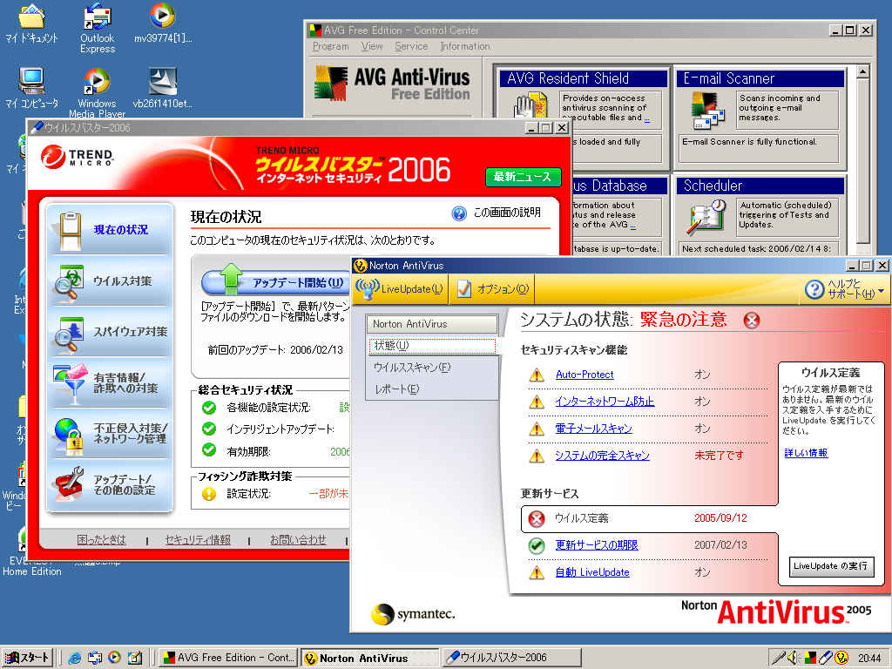Viewport: 892px width, 669px height.
Task: Click Norton AntiVirus tray icon
Action: 842,658
